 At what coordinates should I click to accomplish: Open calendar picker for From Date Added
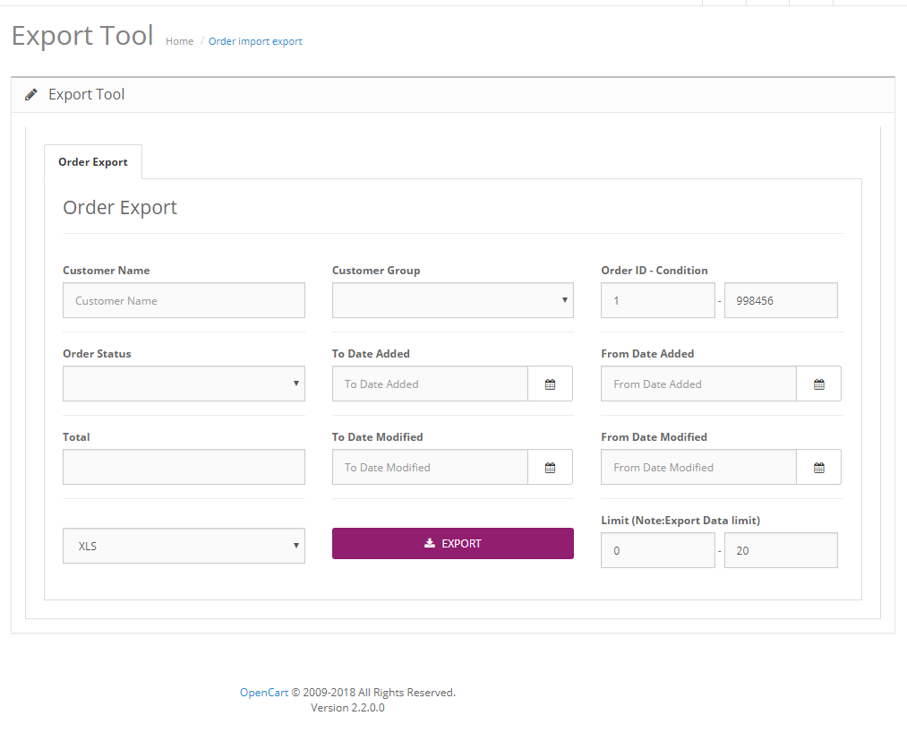(x=818, y=384)
